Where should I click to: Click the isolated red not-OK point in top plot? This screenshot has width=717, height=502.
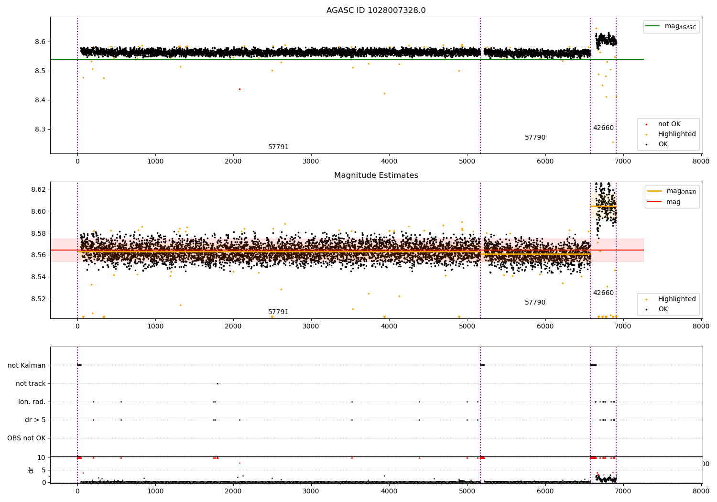pyautogui.click(x=239, y=89)
